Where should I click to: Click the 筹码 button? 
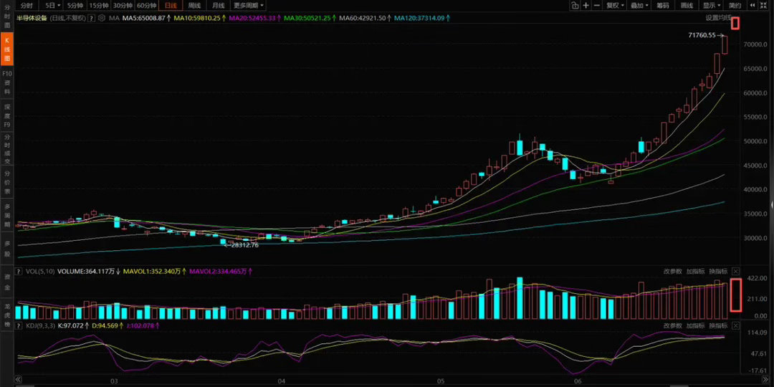[x=663, y=6]
